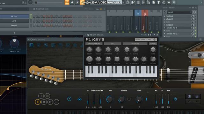Screen dimensions: 204x114
Task: Toggle the blue power button next to FSR
Action: [175, 99]
